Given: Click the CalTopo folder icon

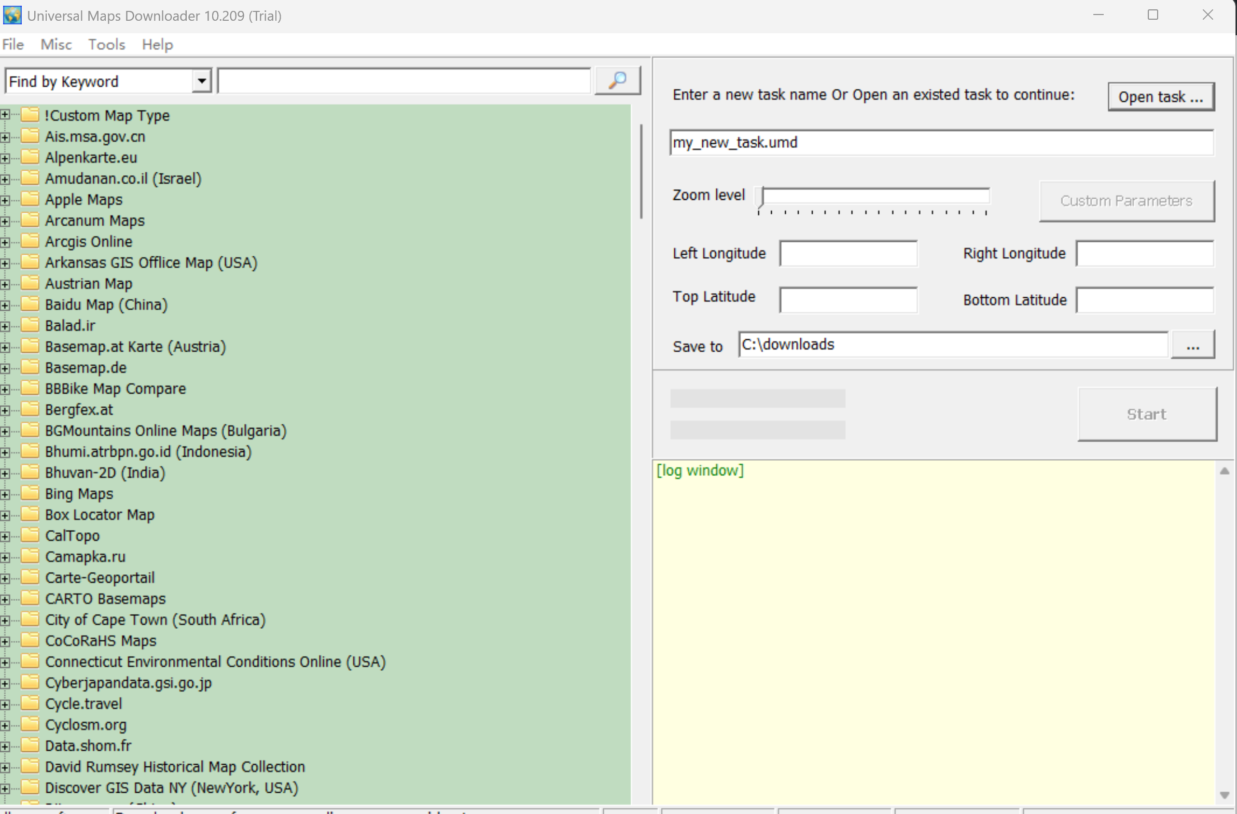Looking at the screenshot, I should point(30,535).
